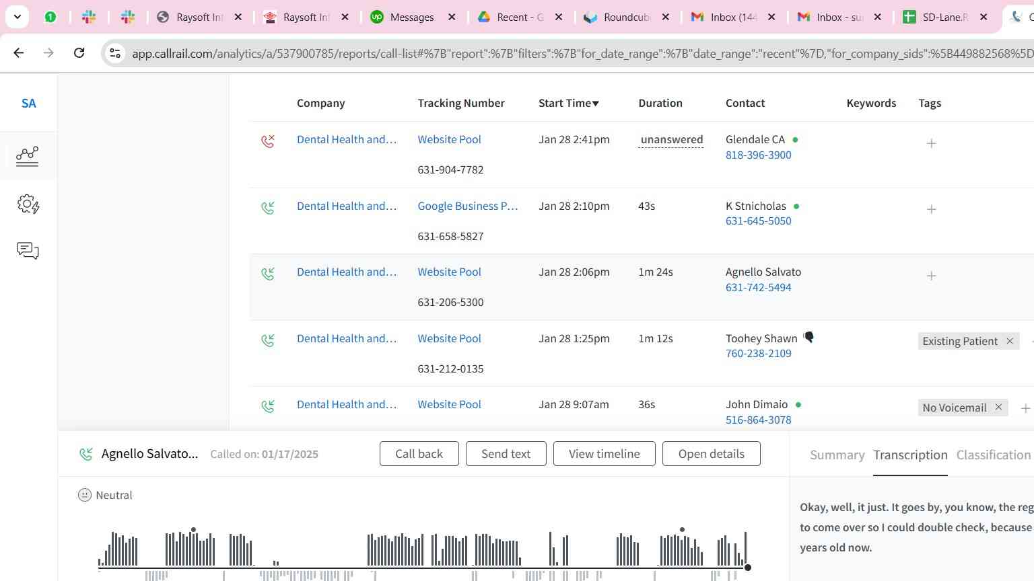Screen dimensions: 1034x581
Task: Click the site info icon in address bar
Action: tap(115, 53)
